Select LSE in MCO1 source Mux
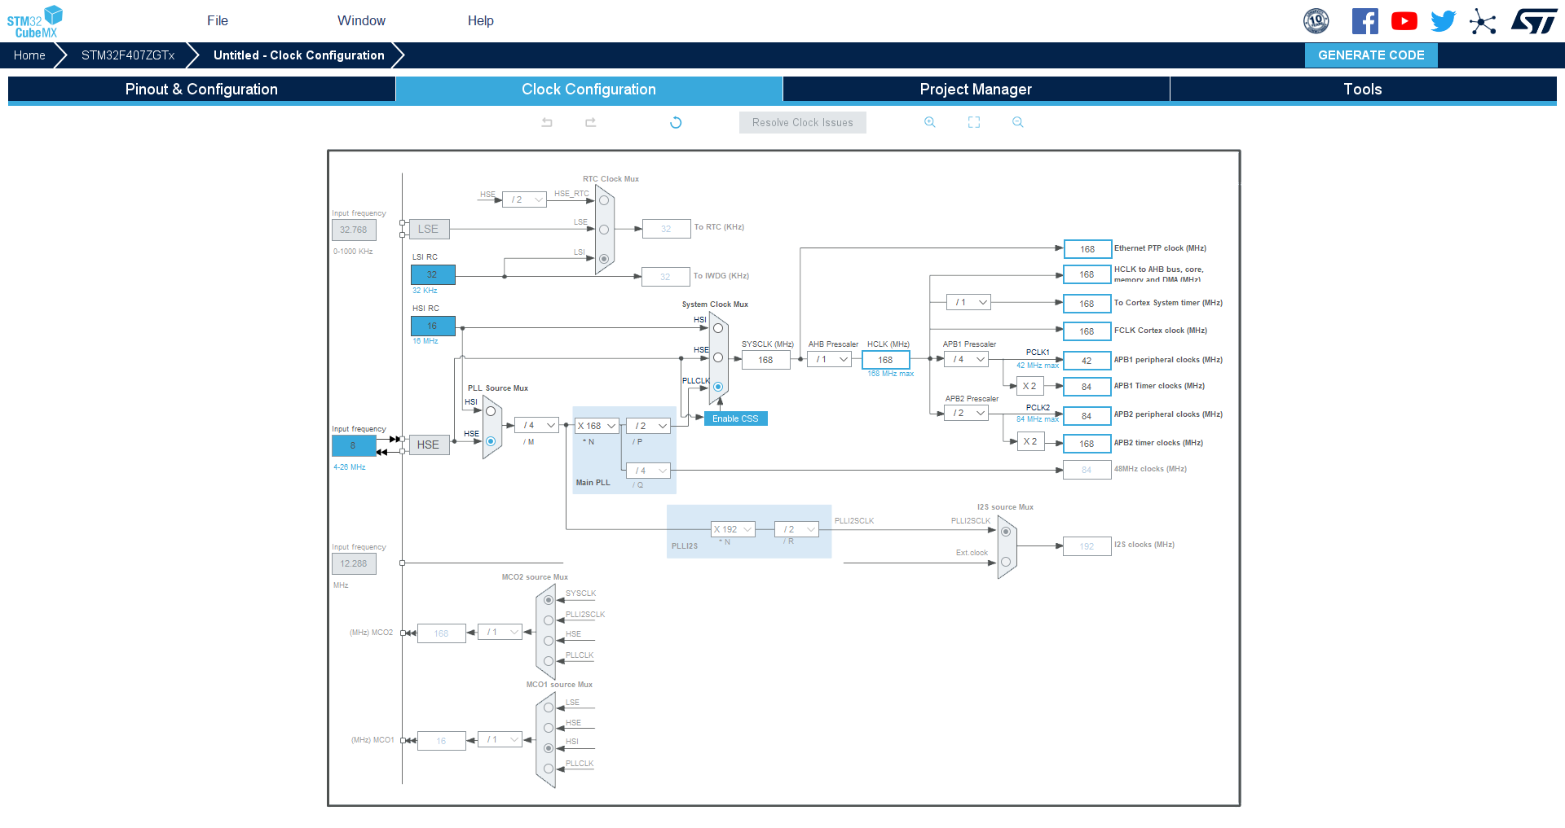 coord(549,708)
